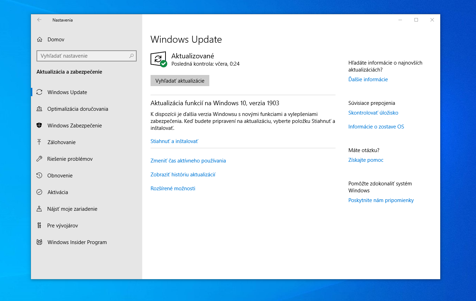Open Optimalizácia doručovania settings
476x301 pixels.
click(x=87, y=109)
